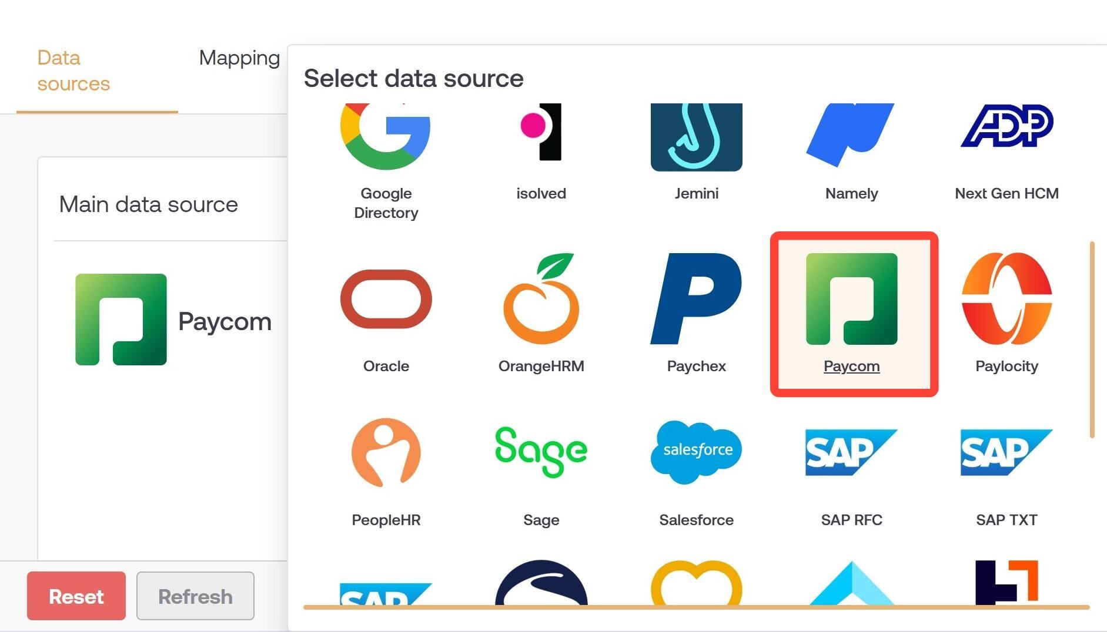Image resolution: width=1107 pixels, height=632 pixels.
Task: Choose the Paychex blue P logo
Action: point(696,298)
